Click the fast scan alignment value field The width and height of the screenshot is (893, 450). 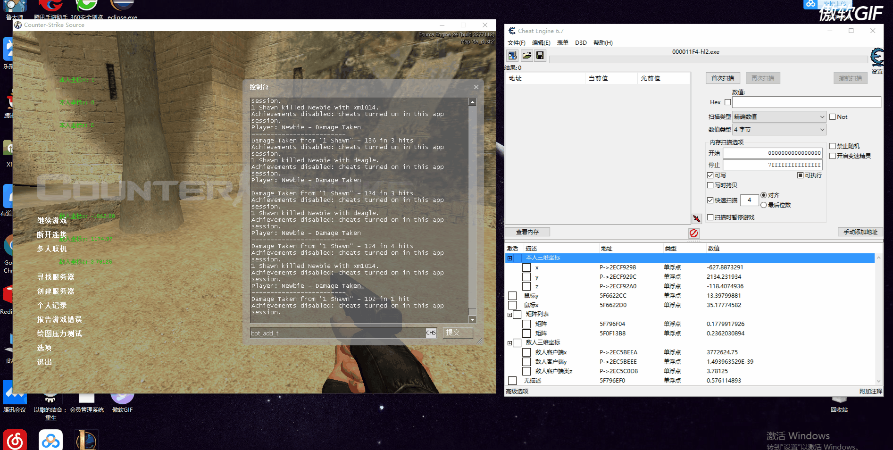(749, 200)
